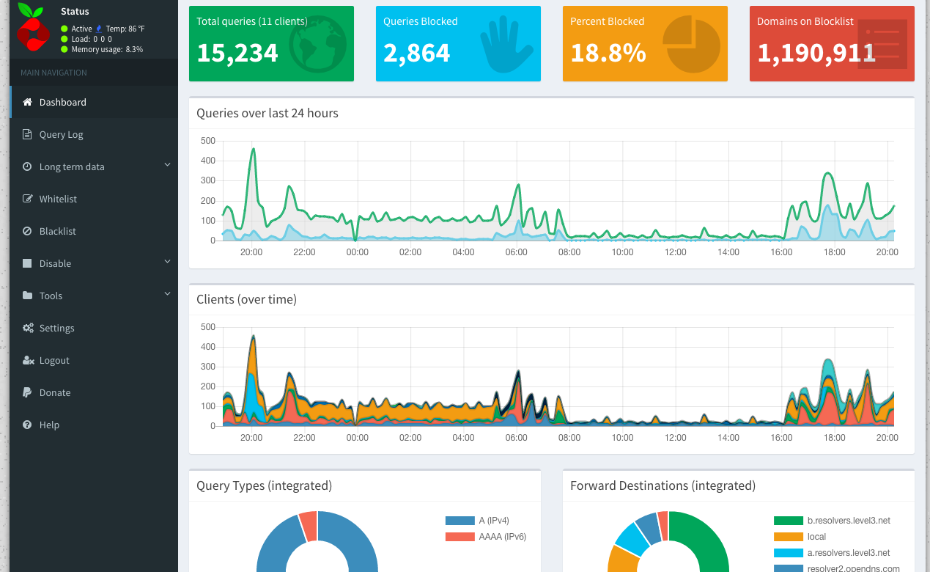Click the Queries Blocked blue card

pos(458,43)
